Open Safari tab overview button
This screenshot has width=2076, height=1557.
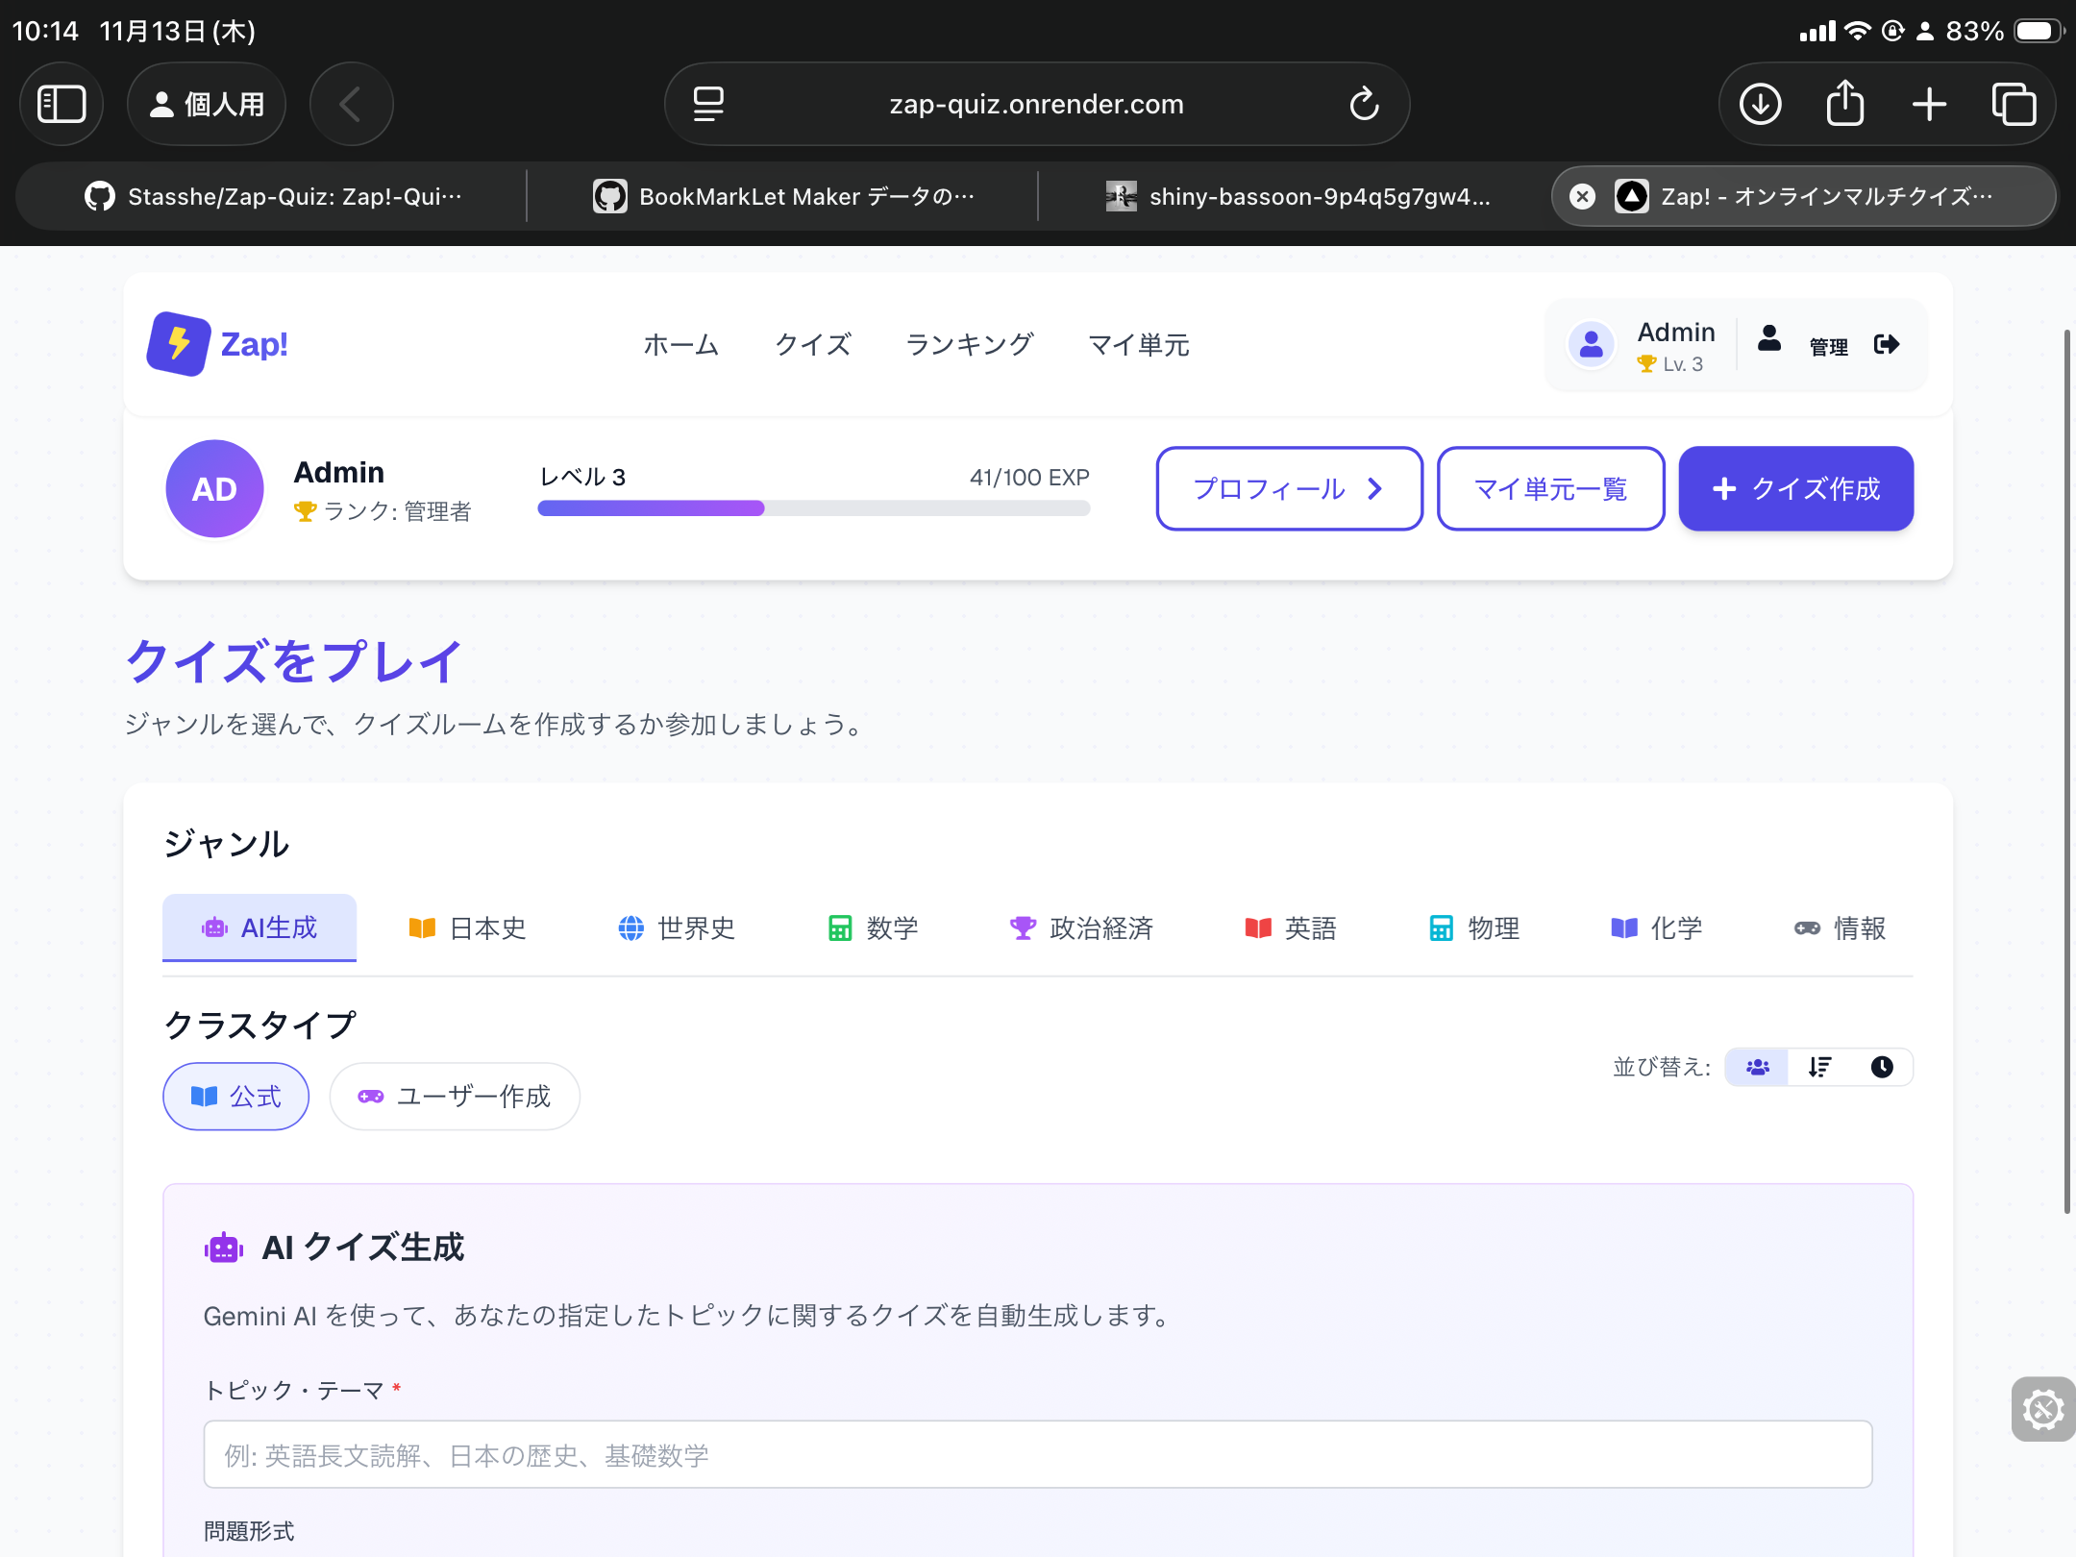tap(2014, 104)
